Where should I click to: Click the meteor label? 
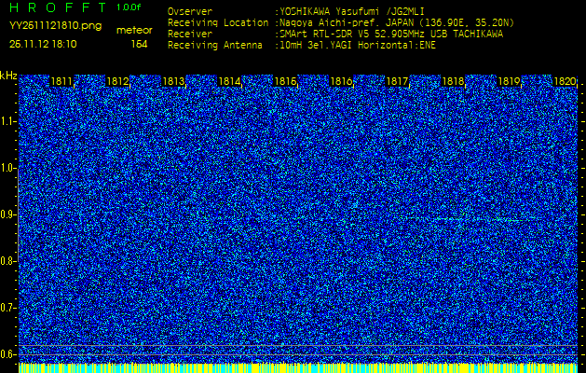coord(134,30)
